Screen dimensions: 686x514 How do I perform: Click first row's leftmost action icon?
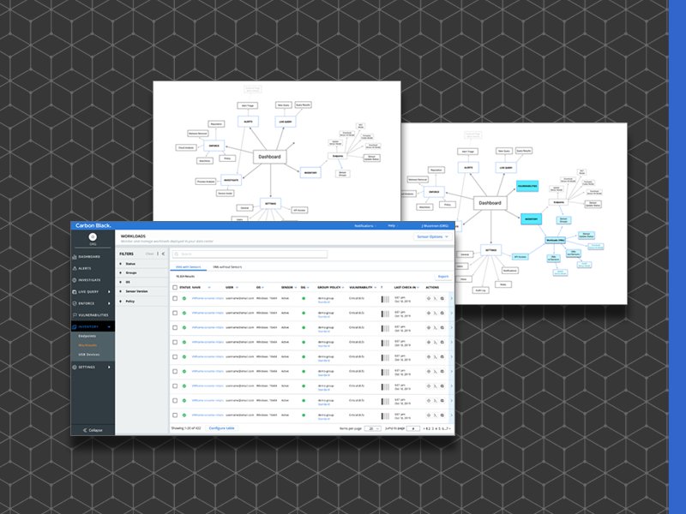428,298
